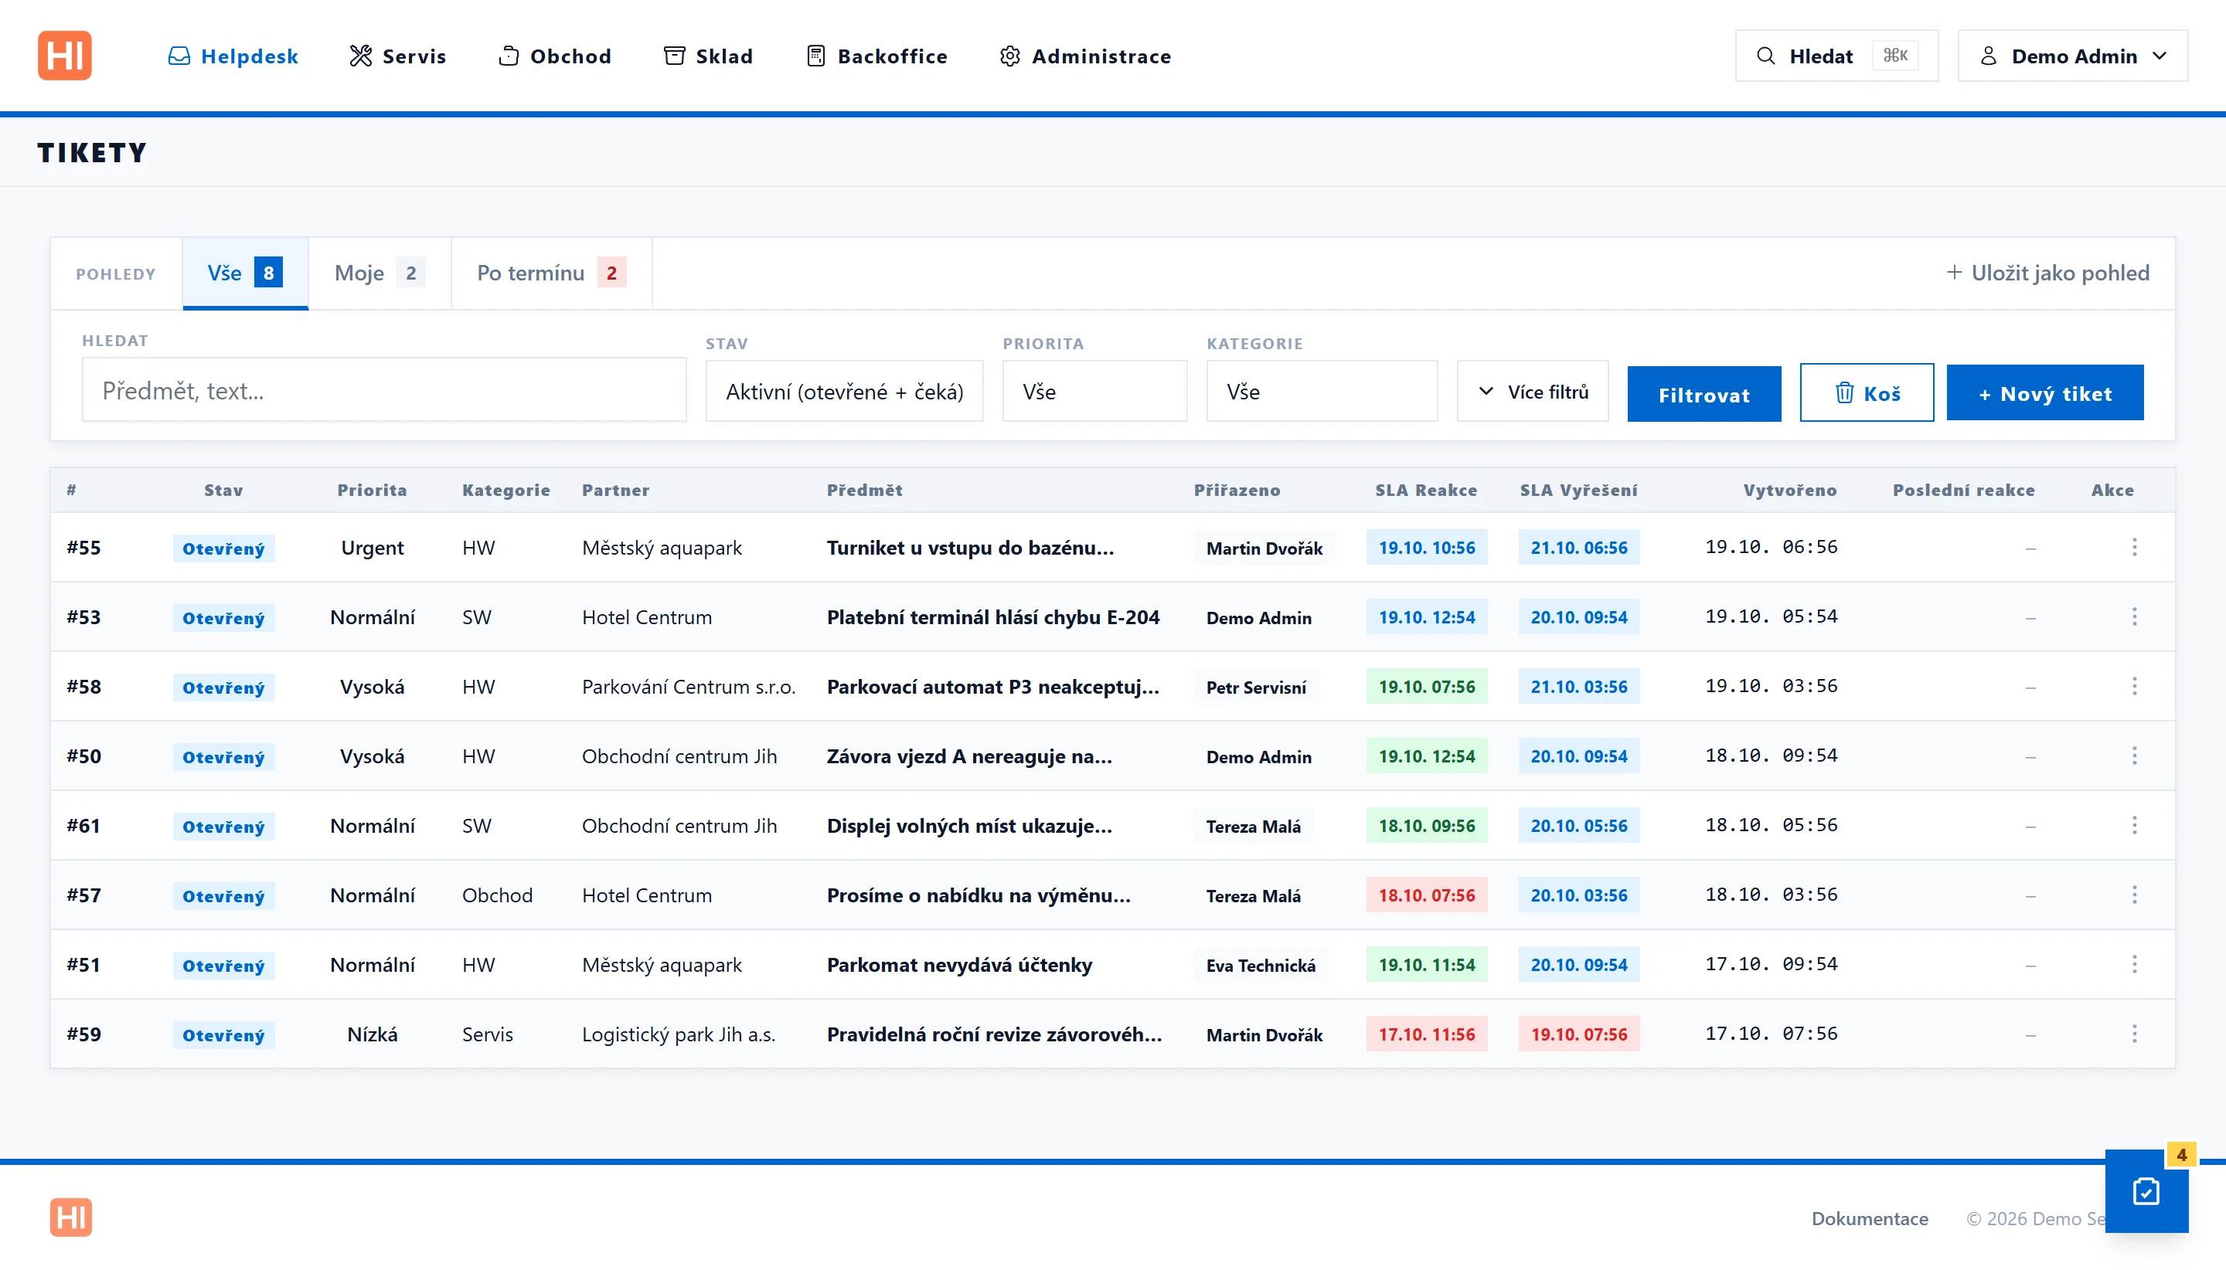
Task: Open actions menu for ticket #59
Action: point(2134,1034)
